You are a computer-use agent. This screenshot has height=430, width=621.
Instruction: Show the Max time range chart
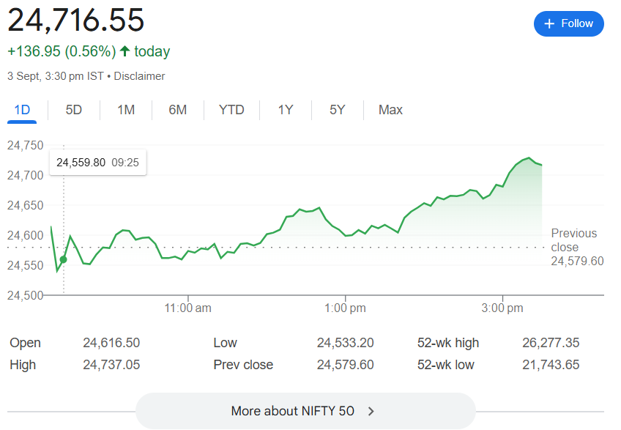(x=390, y=110)
